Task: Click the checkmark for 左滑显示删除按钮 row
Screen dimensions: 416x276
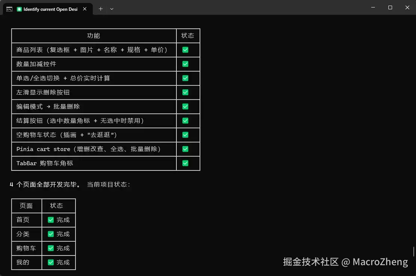Action: 185,92
